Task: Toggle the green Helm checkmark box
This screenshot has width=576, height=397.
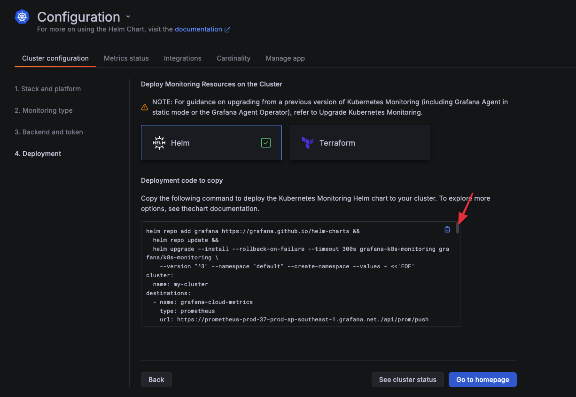Action: (266, 143)
